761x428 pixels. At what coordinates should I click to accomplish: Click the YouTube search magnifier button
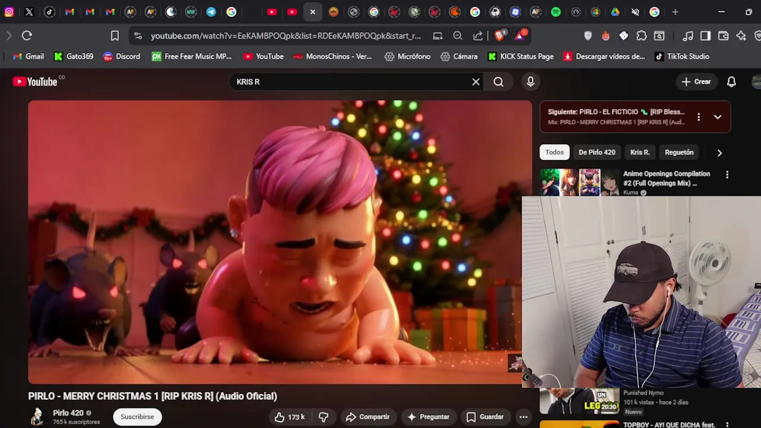point(498,82)
